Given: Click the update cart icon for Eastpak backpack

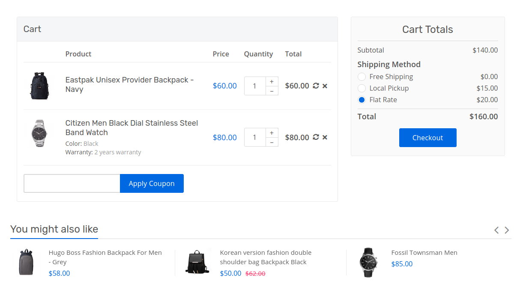Looking at the screenshot, I should click(316, 86).
